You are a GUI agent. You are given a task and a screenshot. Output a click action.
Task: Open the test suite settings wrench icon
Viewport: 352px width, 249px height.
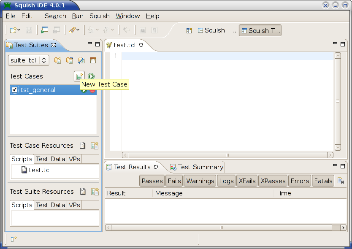click(x=82, y=60)
